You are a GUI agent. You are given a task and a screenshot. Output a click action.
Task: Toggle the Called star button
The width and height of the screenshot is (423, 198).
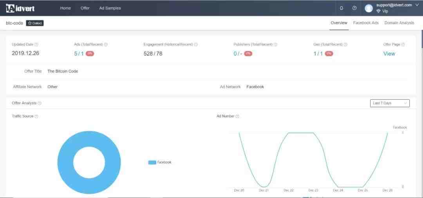[x=35, y=23]
